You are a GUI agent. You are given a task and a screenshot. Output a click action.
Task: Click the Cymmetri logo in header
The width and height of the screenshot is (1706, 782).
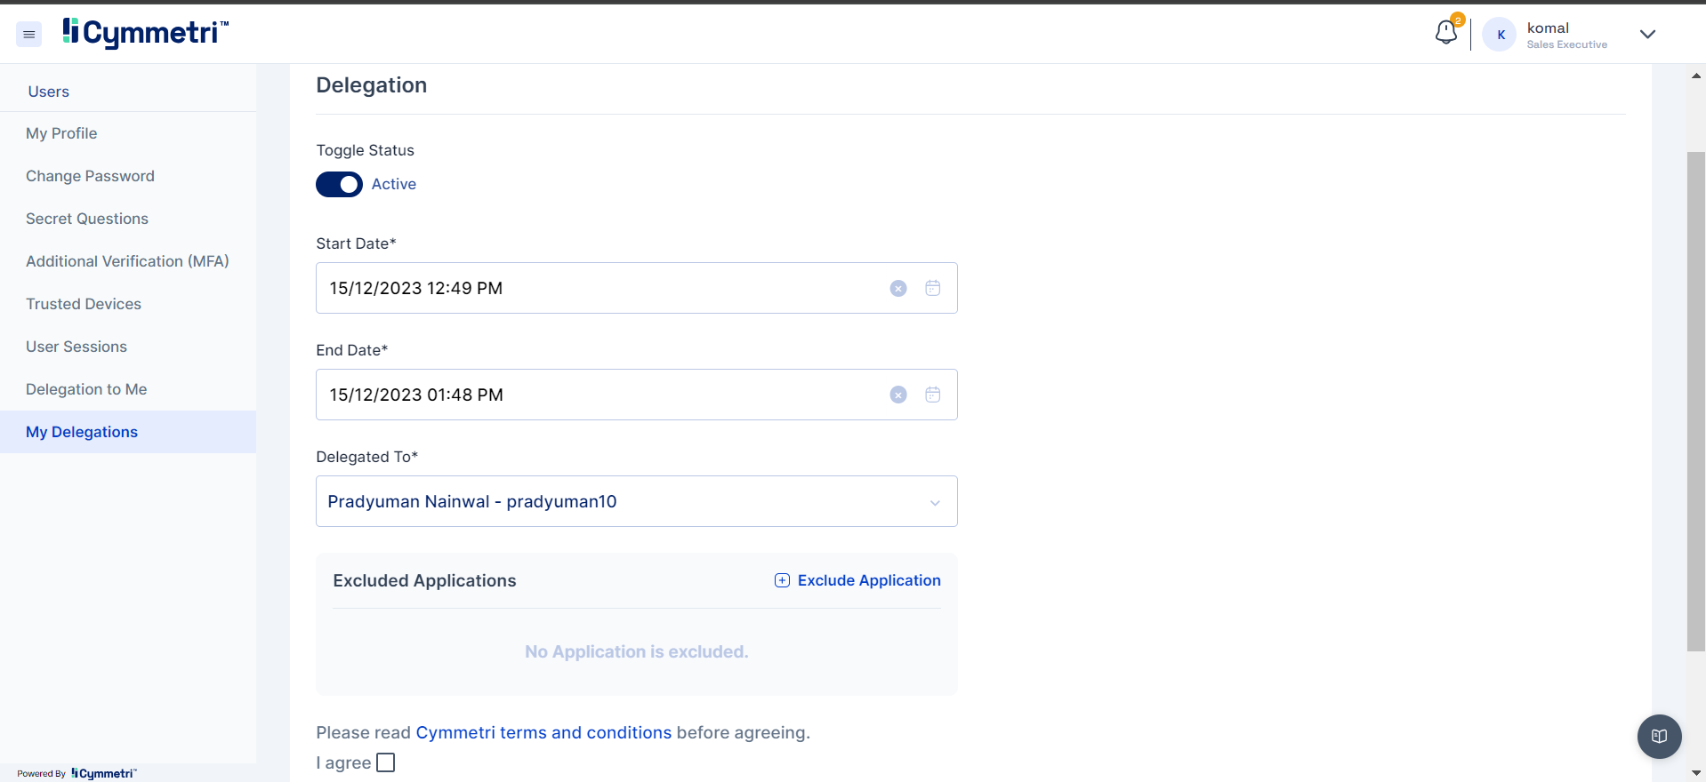tap(146, 33)
